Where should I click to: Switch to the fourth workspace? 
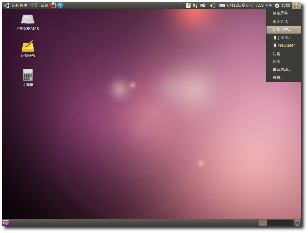click(x=289, y=223)
